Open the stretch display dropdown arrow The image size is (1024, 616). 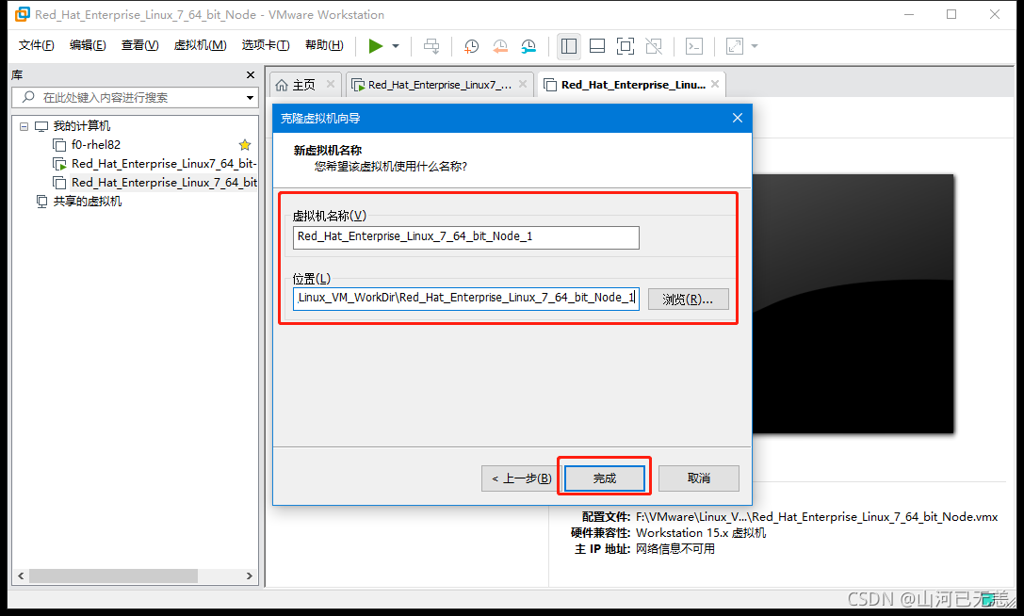pos(755,46)
